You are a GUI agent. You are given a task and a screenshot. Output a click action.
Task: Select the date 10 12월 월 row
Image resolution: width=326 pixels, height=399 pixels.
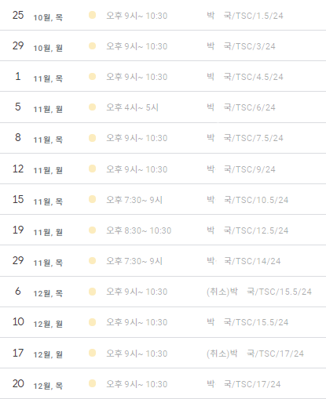click(163, 322)
